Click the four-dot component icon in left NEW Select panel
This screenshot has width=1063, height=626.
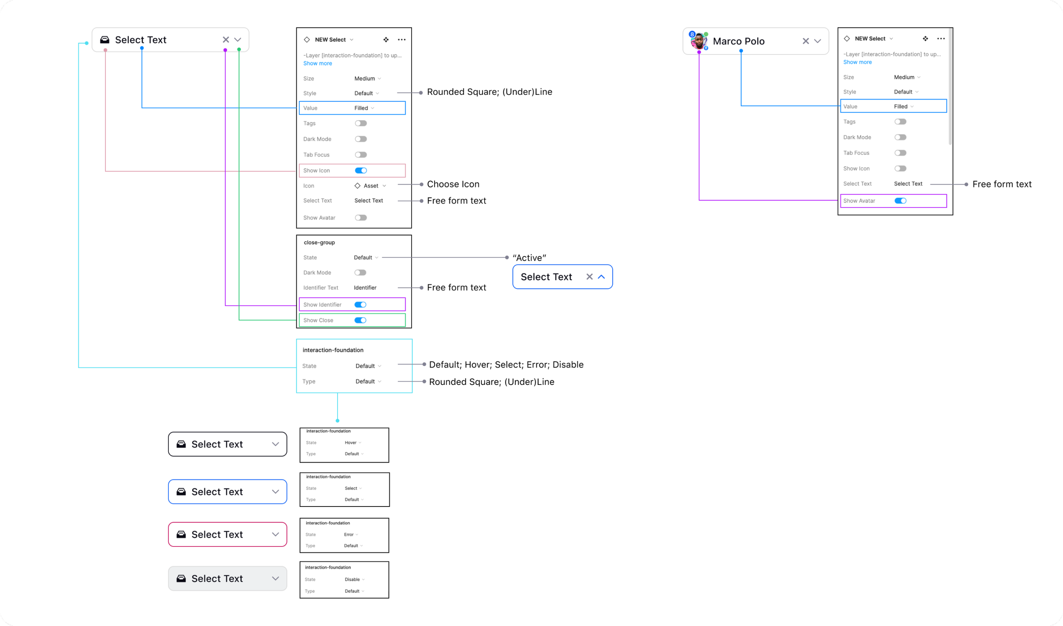point(386,40)
